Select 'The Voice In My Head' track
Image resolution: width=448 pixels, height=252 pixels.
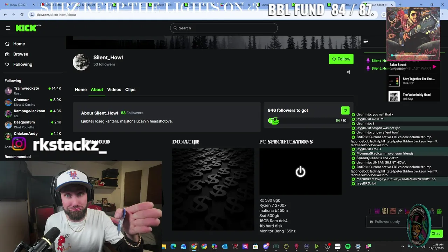click(x=413, y=96)
